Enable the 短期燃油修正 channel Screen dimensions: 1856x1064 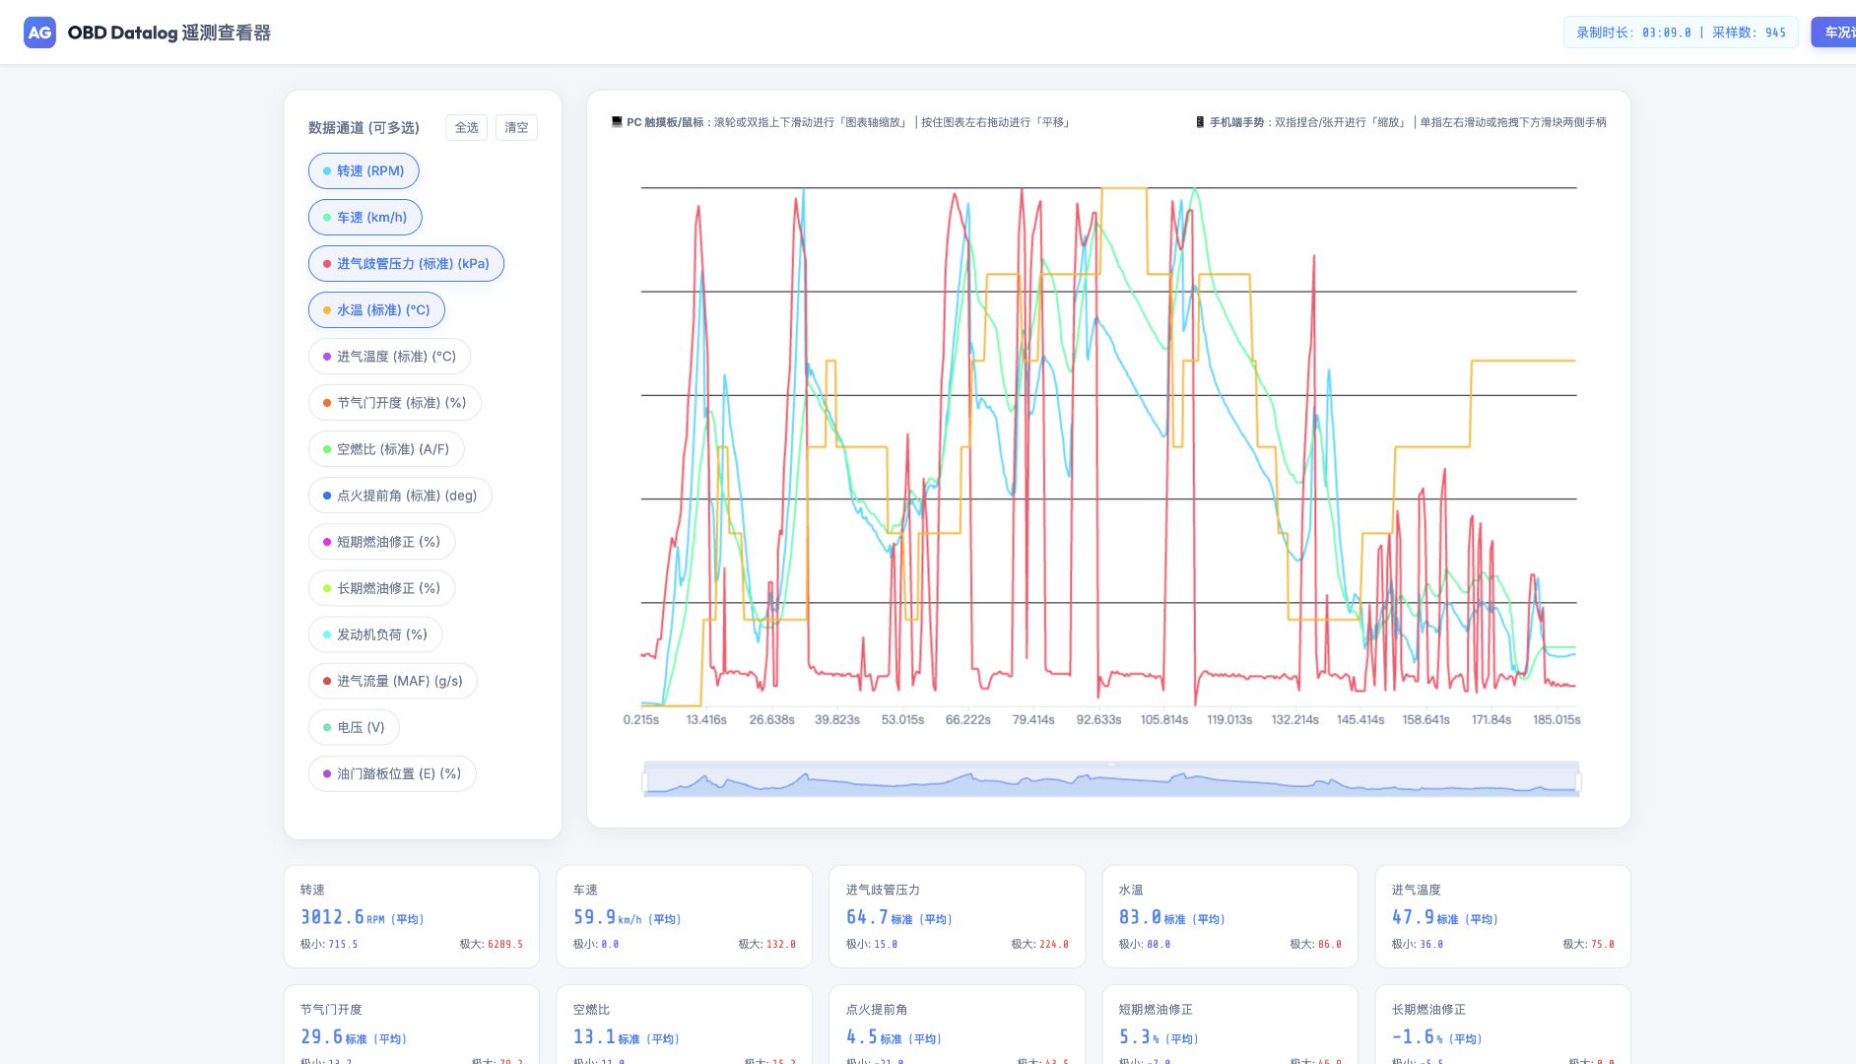(x=382, y=542)
